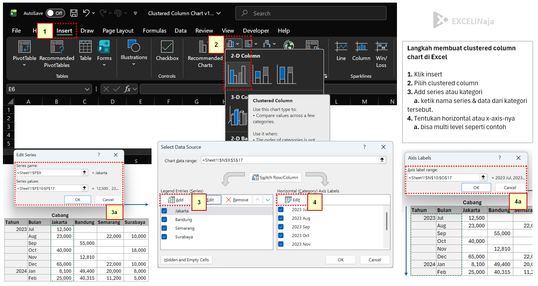Click the Undo icon

pyautogui.click(x=86, y=13)
